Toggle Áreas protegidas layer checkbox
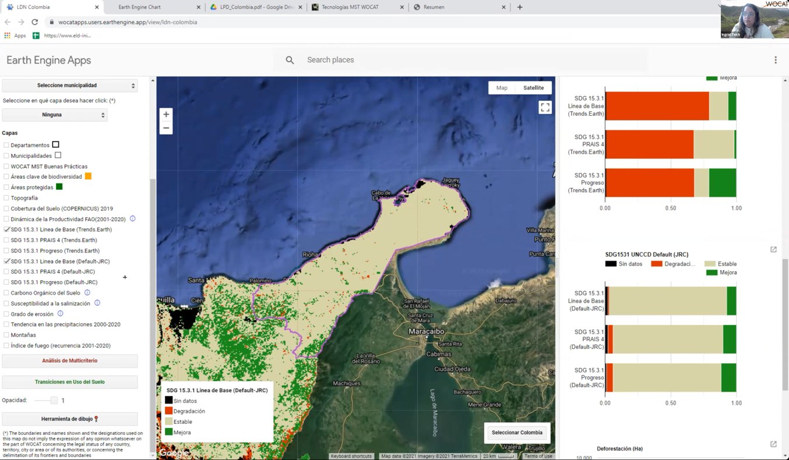 [6, 187]
